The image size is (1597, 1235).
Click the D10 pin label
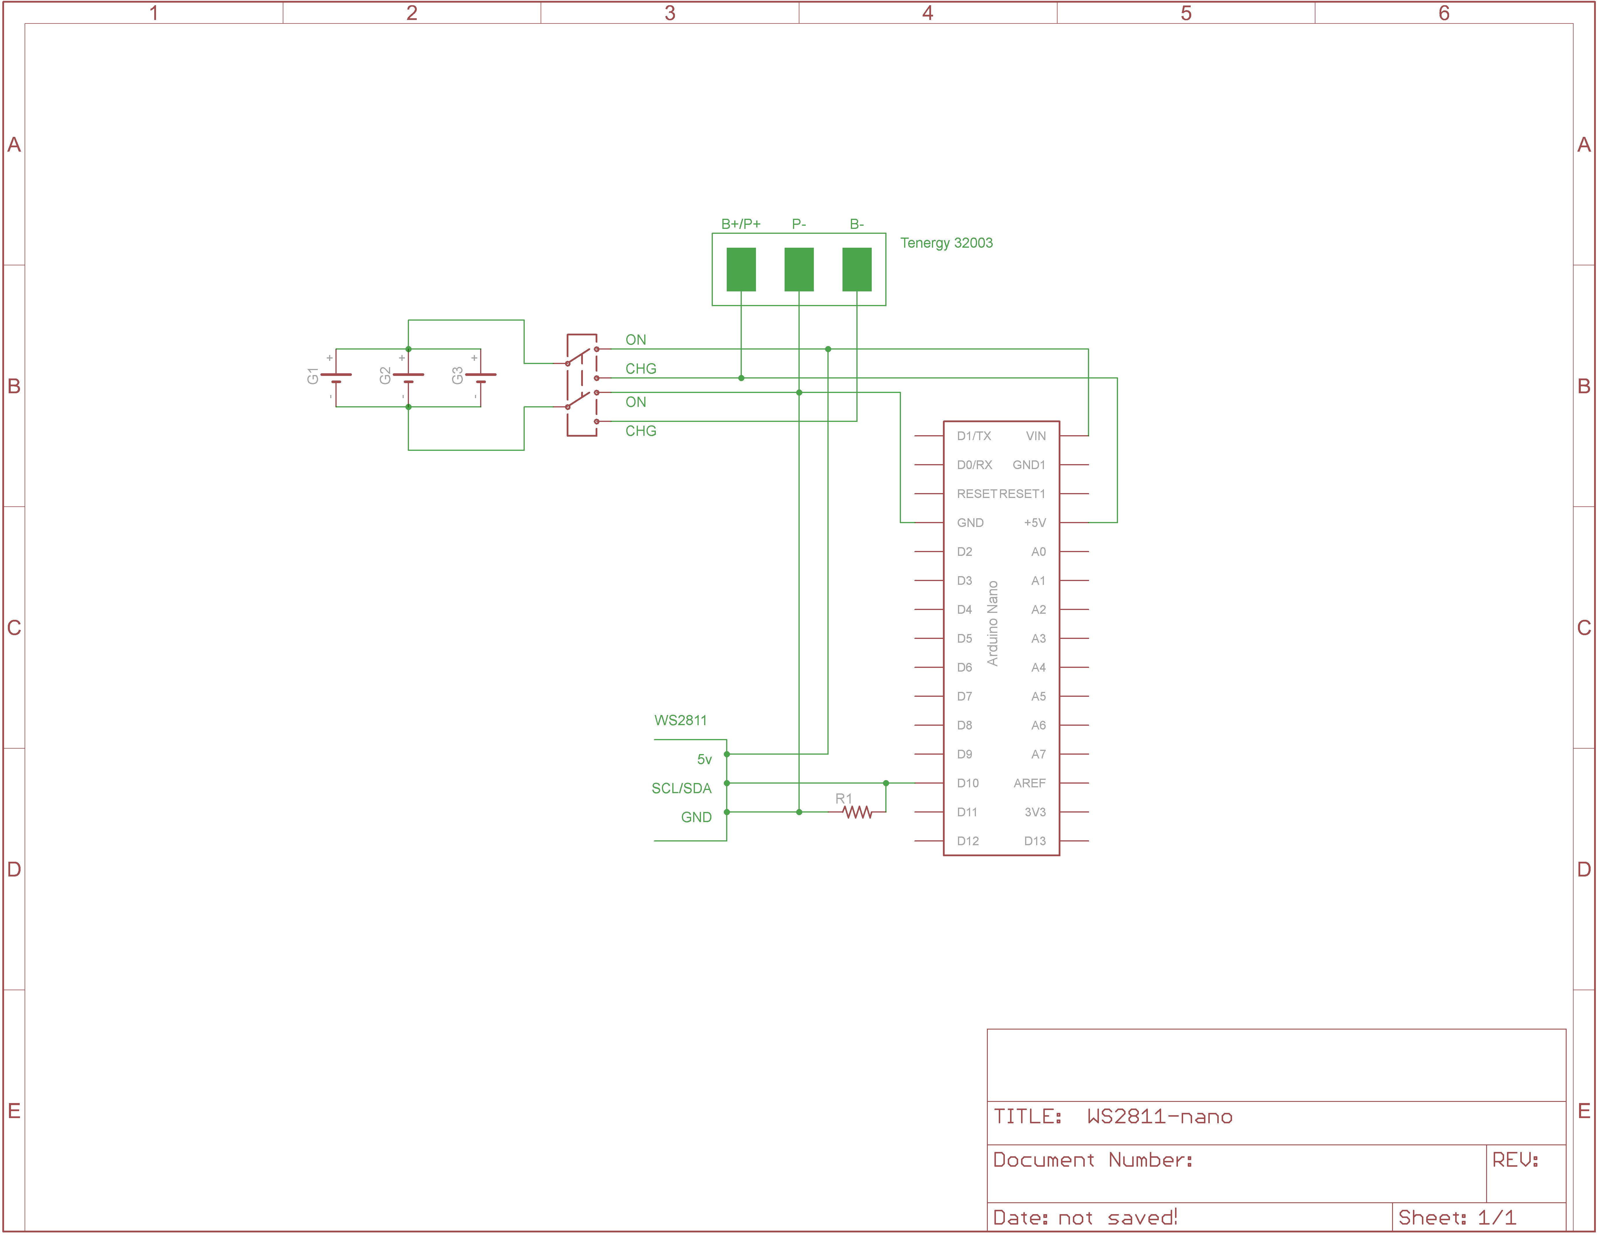tap(968, 783)
